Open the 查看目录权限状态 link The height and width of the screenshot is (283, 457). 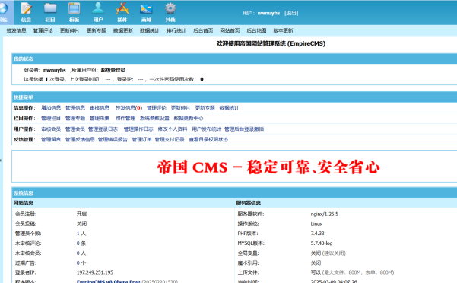208,140
